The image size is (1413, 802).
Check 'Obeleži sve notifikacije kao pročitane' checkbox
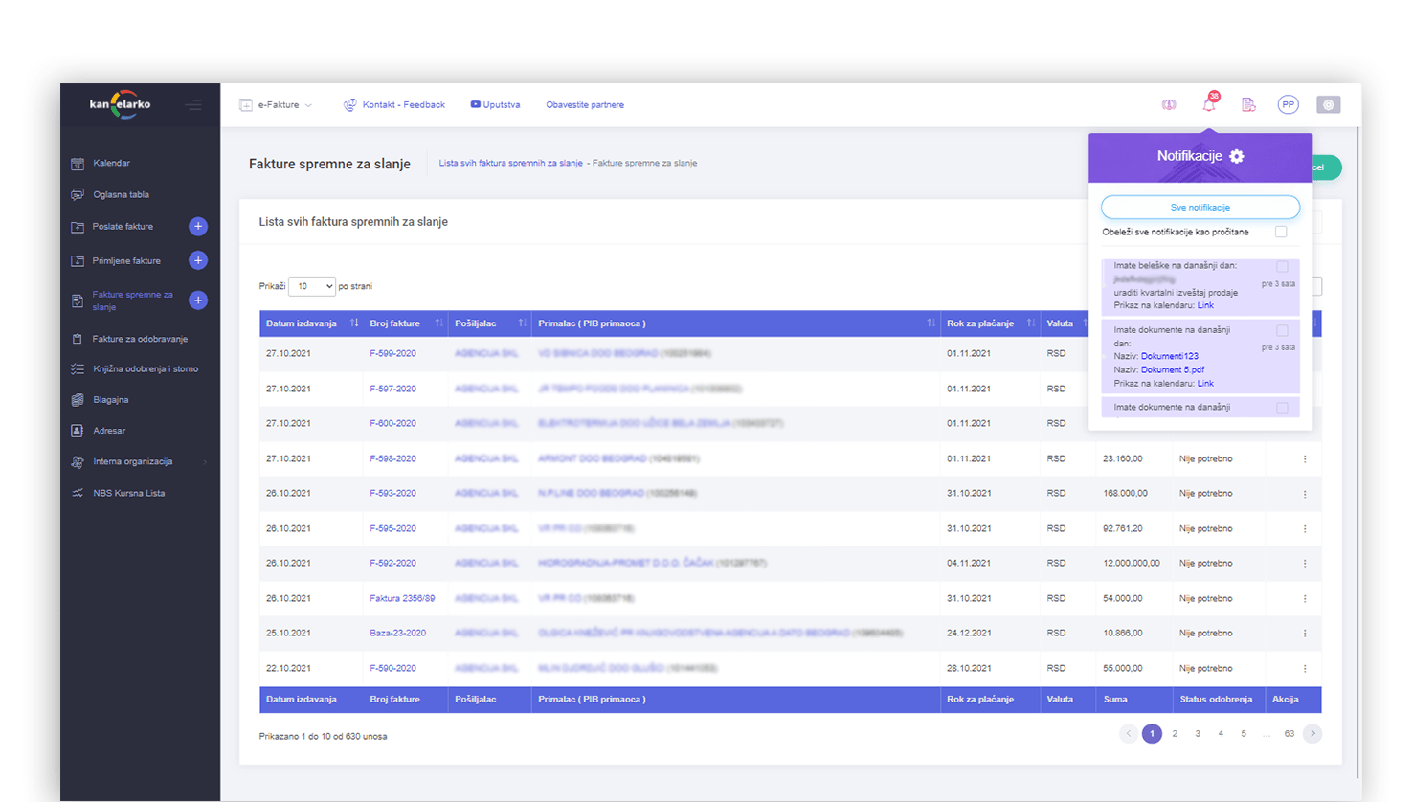click(x=1281, y=232)
